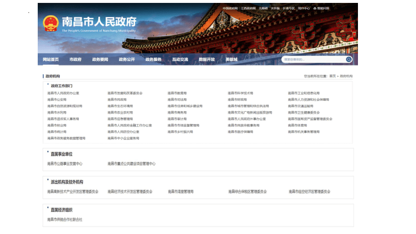Open the 市政府 nav menu
This screenshot has width=416, height=234.
click(x=75, y=59)
